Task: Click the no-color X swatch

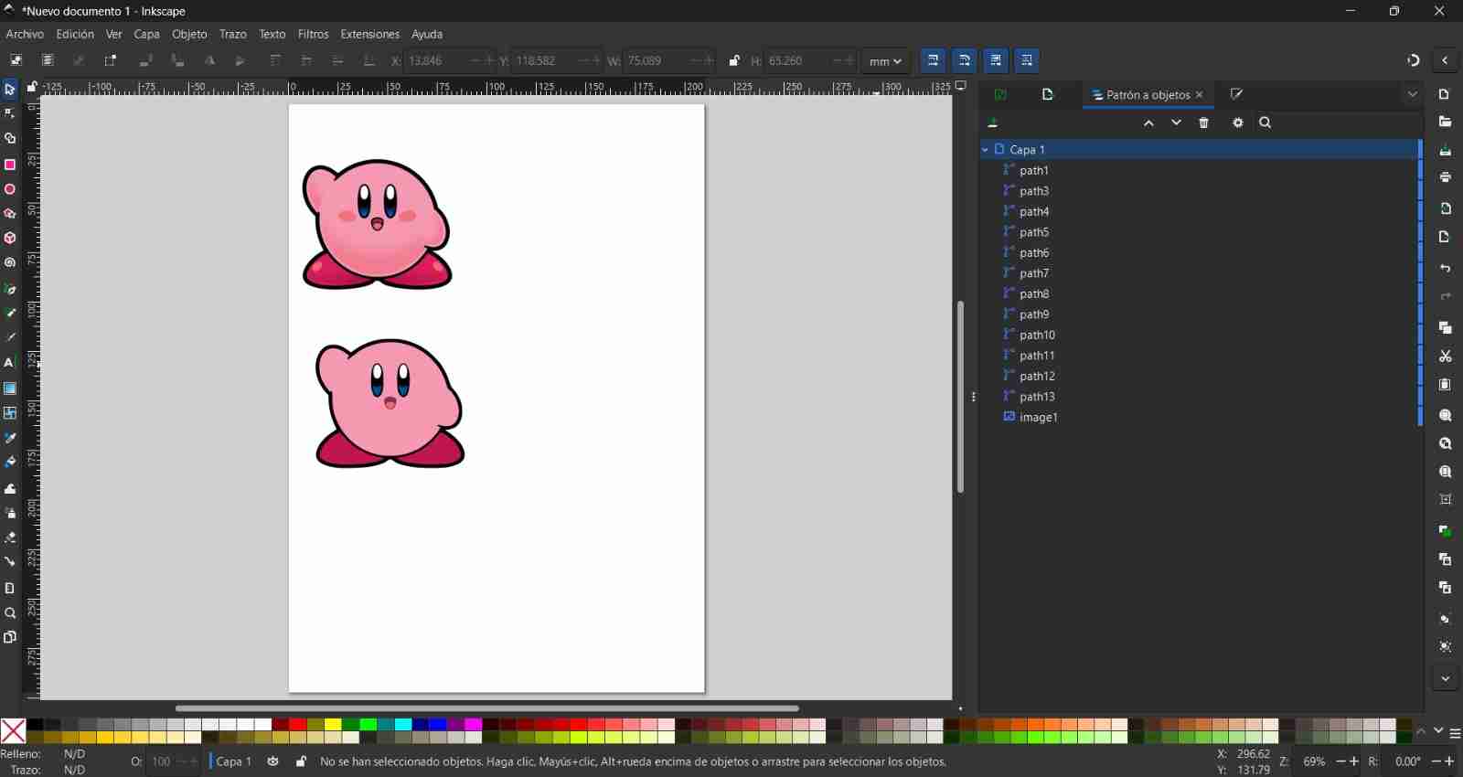Action: point(13,731)
